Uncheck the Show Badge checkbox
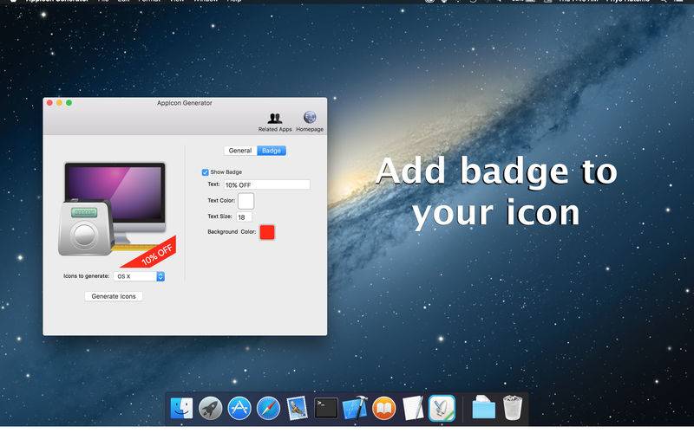This screenshot has width=694, height=433. [x=206, y=172]
